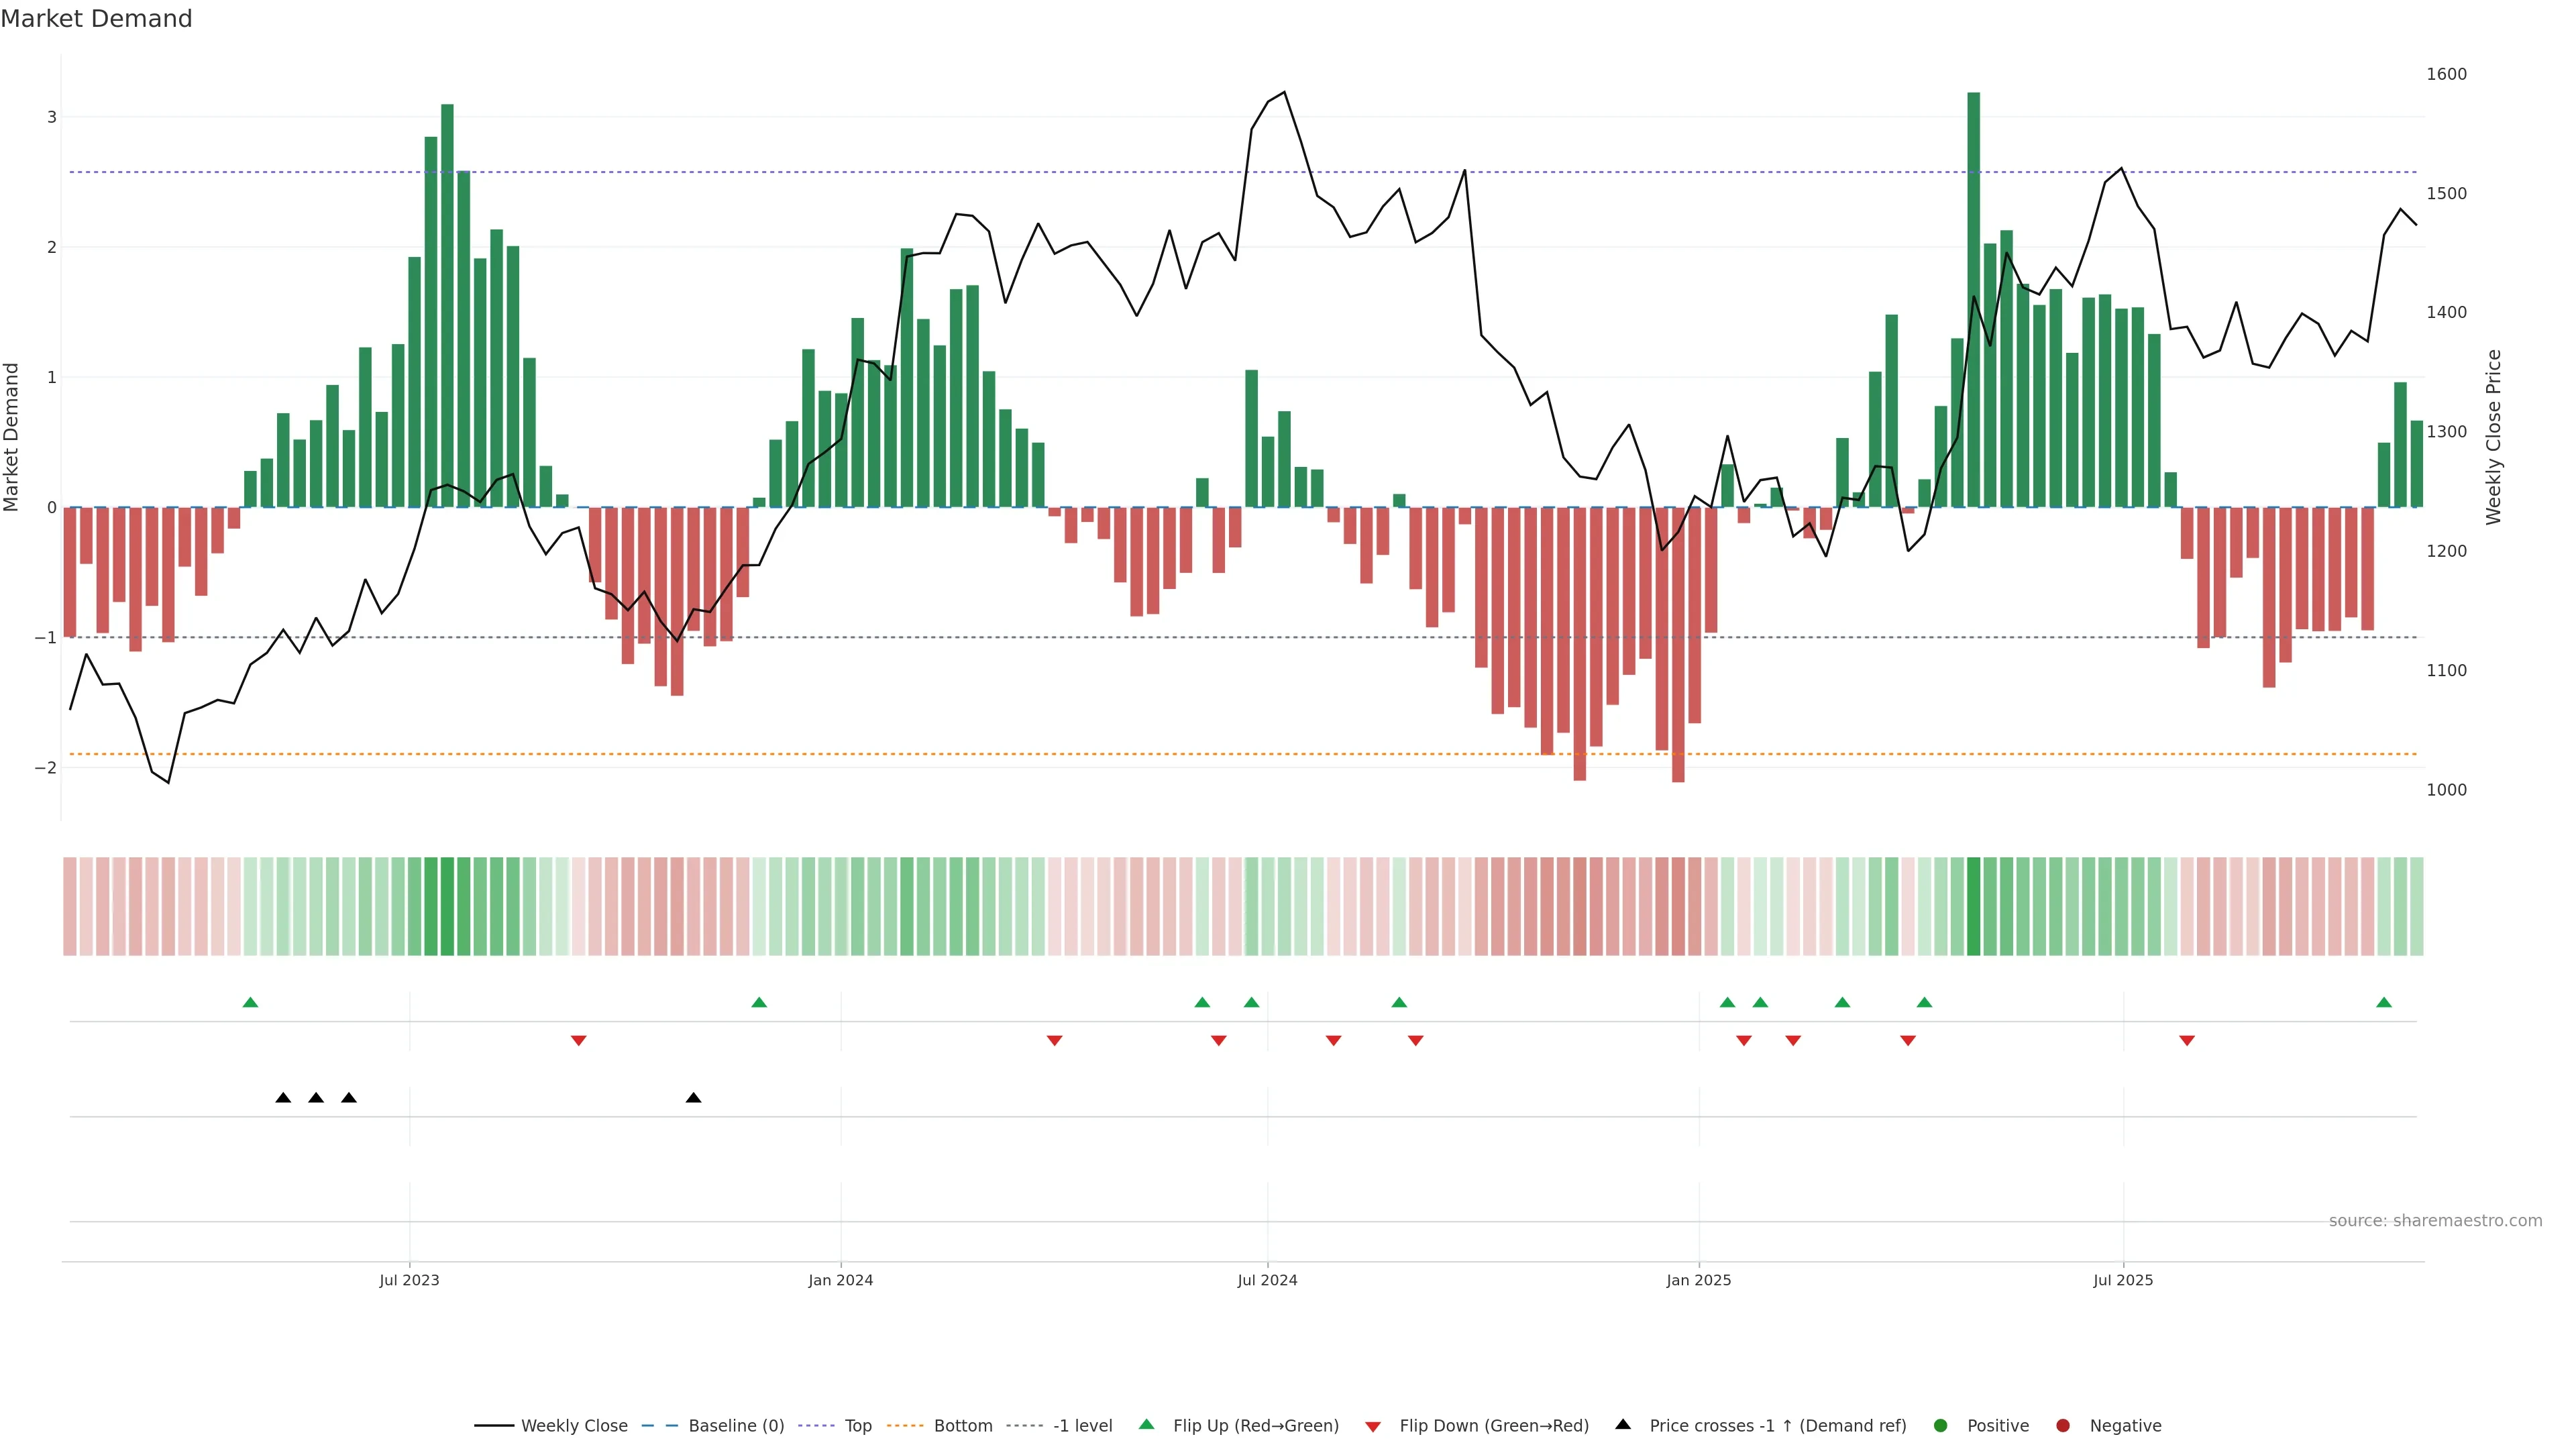
Task: Click the rightmost green Flip Up triangle marker
Action: click(x=2384, y=1002)
